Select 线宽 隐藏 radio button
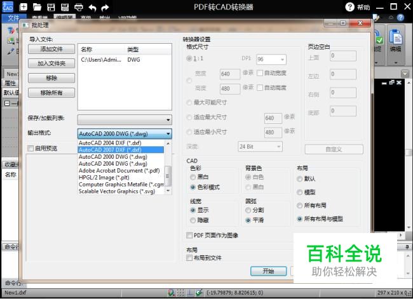The image size is (413, 299). pos(193,220)
